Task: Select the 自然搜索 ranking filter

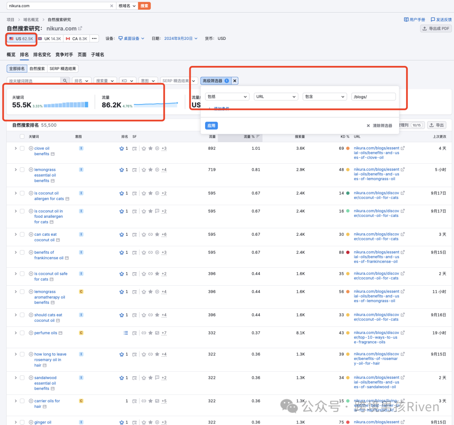Action: [x=37, y=69]
